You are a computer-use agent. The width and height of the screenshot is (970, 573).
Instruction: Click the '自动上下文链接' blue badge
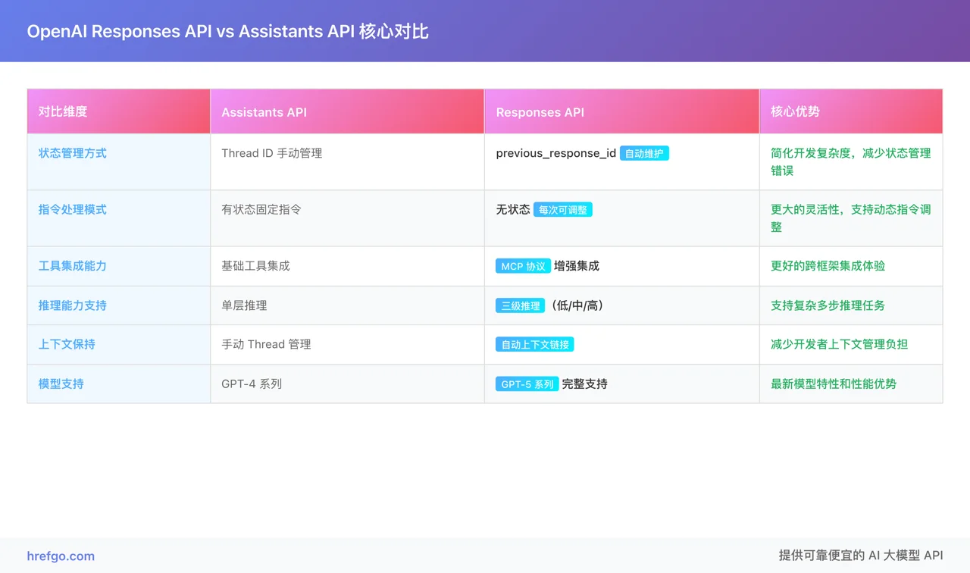pyautogui.click(x=534, y=344)
